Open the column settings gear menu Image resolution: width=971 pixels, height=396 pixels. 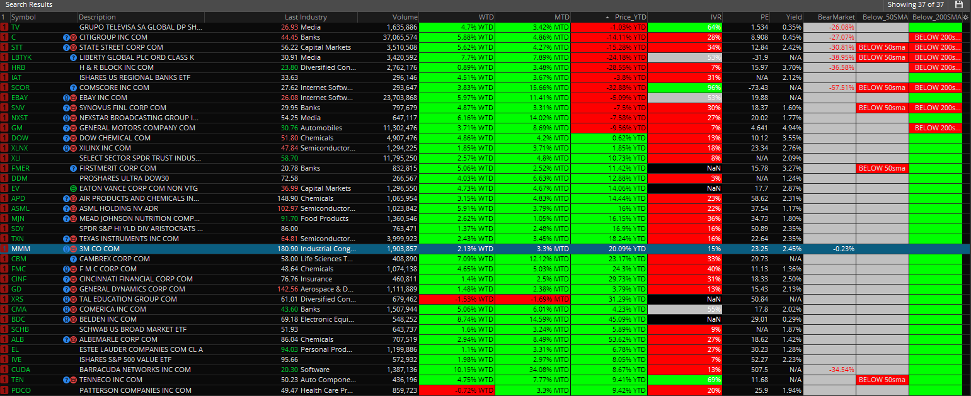point(966,17)
